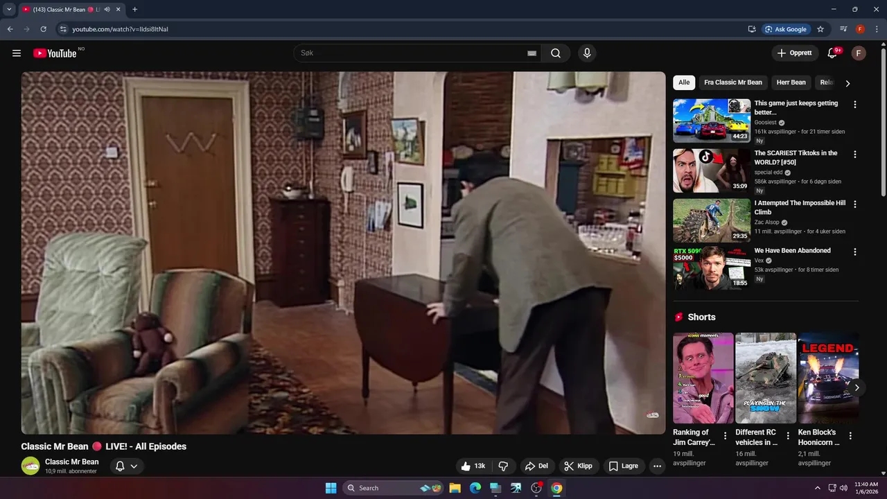Open the taskbar volume speaker icon

click(843, 488)
